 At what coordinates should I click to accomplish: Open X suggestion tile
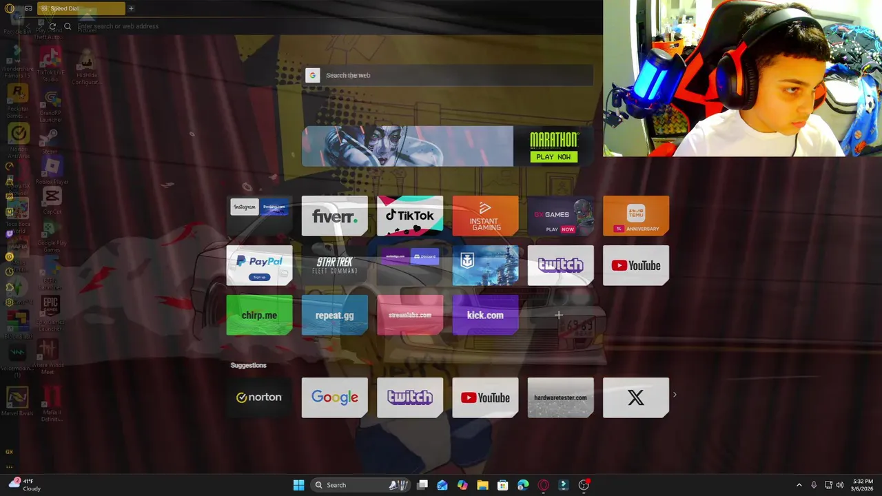point(636,397)
